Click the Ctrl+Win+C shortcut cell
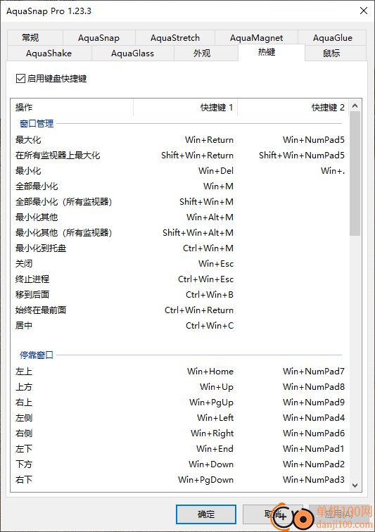 [x=210, y=326]
